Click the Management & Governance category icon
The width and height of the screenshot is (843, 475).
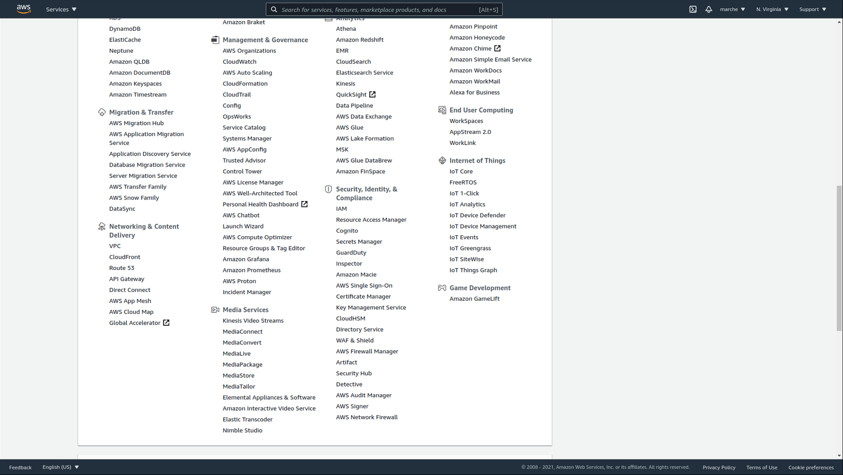coord(215,40)
